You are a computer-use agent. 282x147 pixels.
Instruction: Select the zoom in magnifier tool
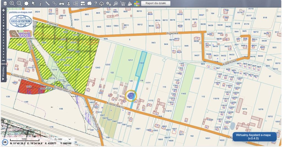(x=12, y=4)
